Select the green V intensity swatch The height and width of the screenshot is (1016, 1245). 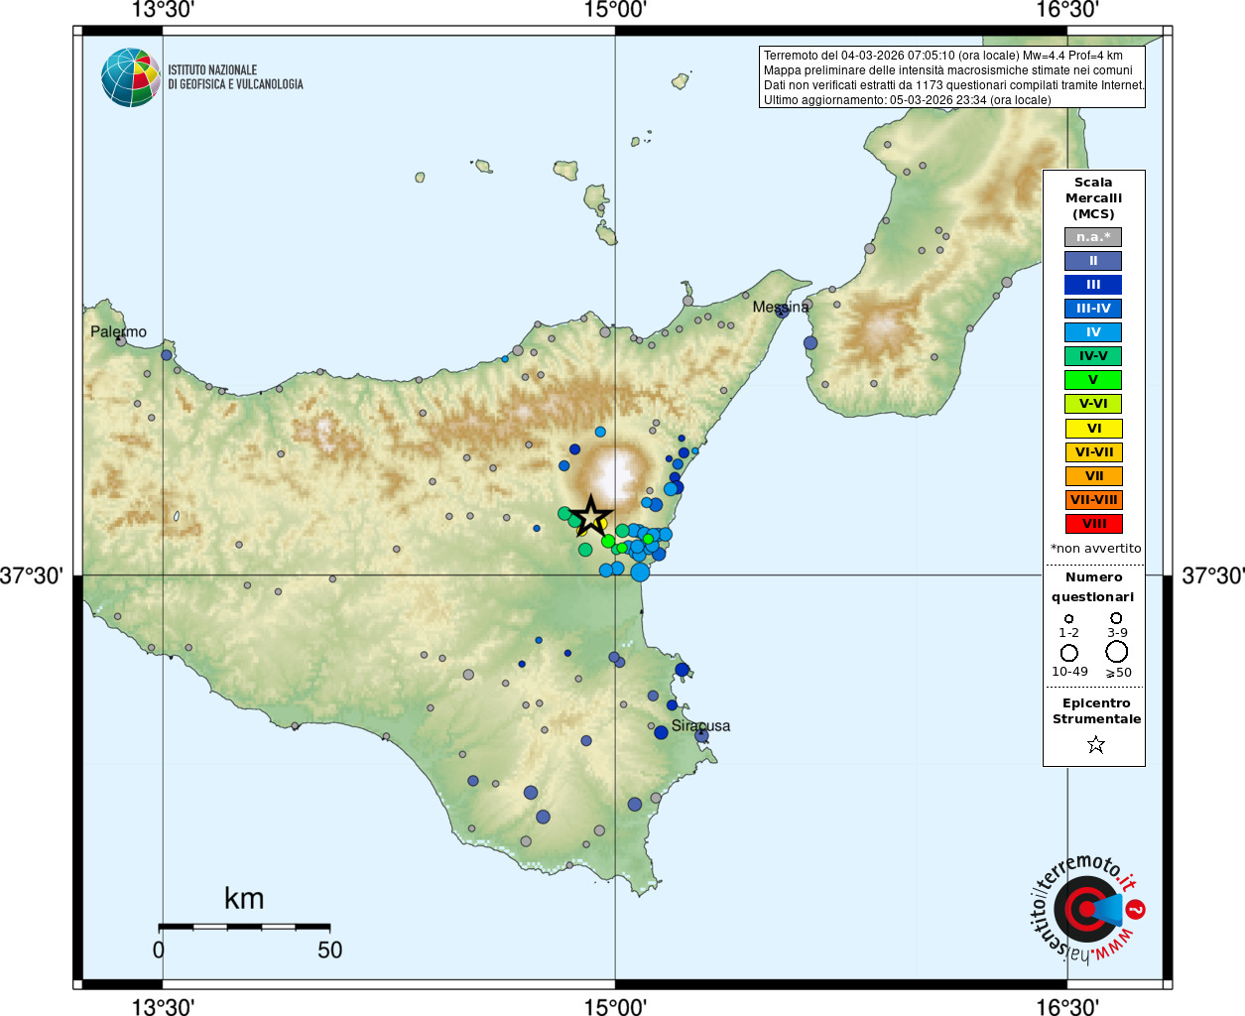(1093, 380)
